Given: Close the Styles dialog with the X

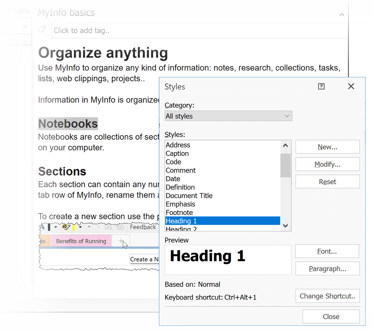Looking at the screenshot, I should coord(351,86).
